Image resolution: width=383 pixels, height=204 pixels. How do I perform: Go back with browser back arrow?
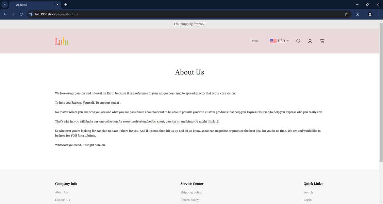coord(5,14)
